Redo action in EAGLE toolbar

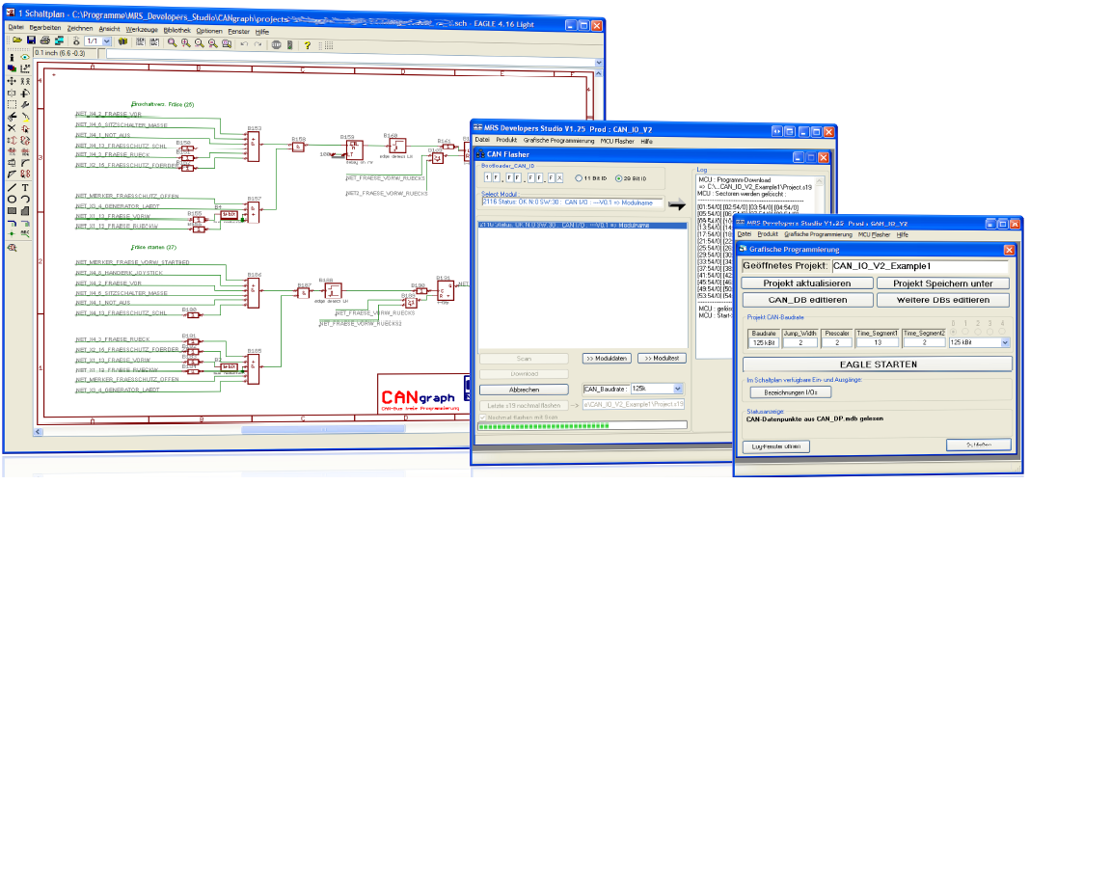257,44
